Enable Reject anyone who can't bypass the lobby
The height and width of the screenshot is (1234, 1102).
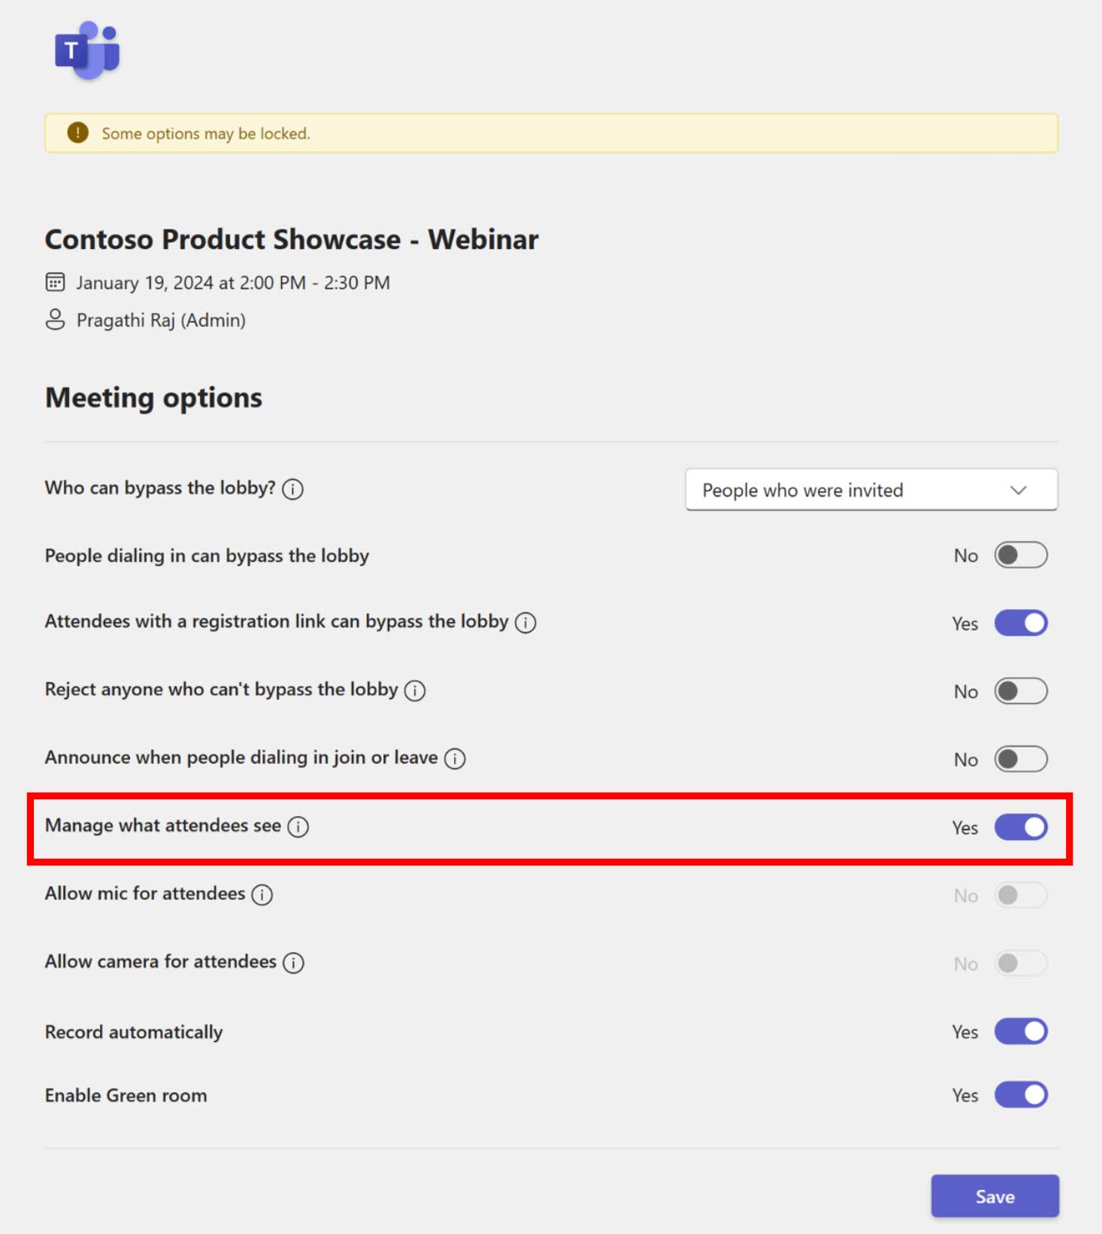1021,691
